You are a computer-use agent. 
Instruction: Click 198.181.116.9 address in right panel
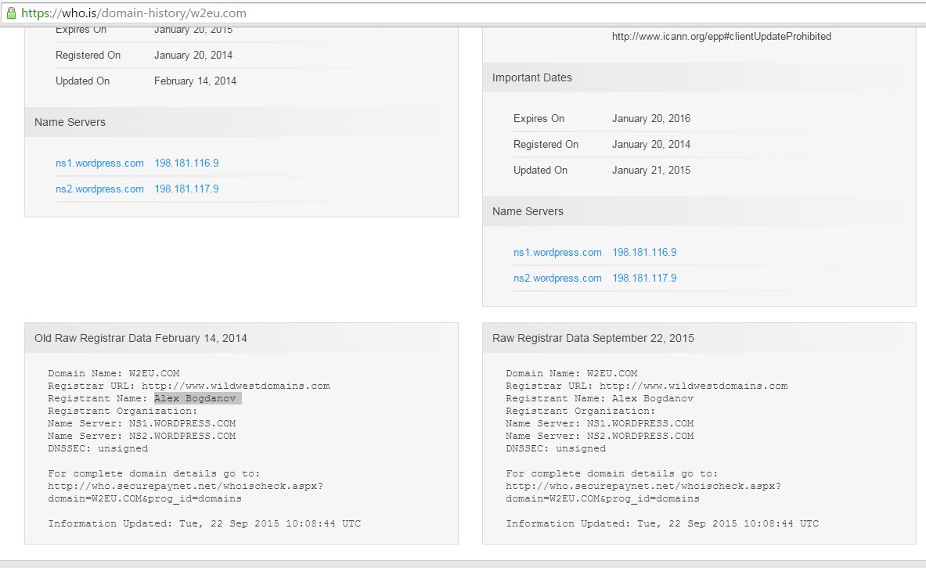pos(647,253)
